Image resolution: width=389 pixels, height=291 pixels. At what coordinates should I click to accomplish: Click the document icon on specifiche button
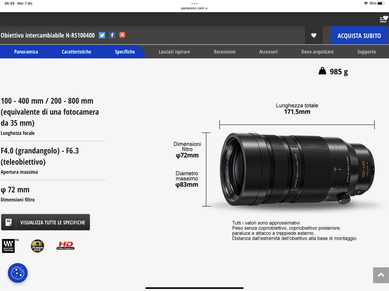tap(8, 222)
